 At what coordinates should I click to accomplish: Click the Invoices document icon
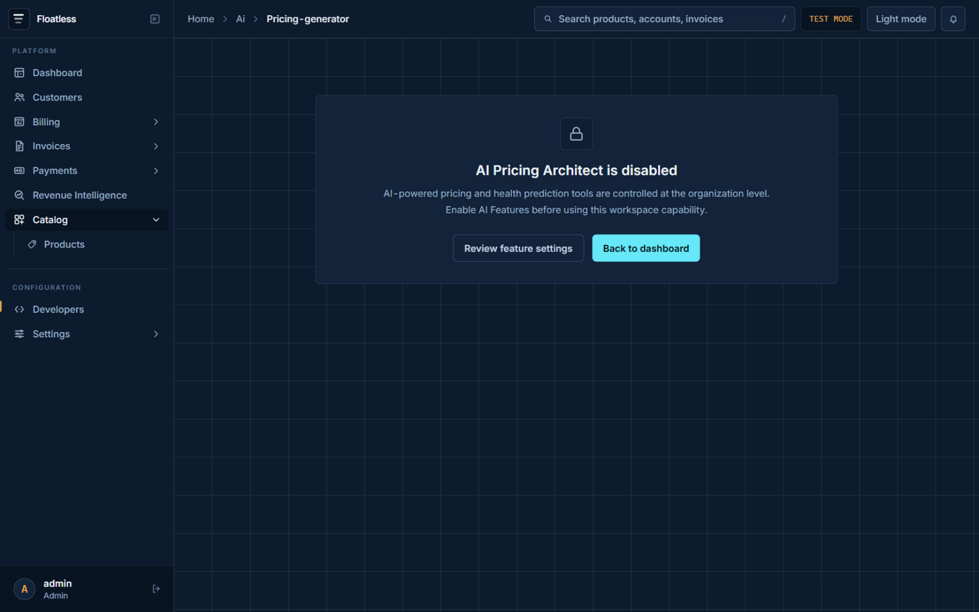tap(19, 146)
